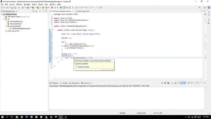This screenshot has height=119, width=211.
Task: Open the Refactor menu
Action: click(x=19, y=4)
